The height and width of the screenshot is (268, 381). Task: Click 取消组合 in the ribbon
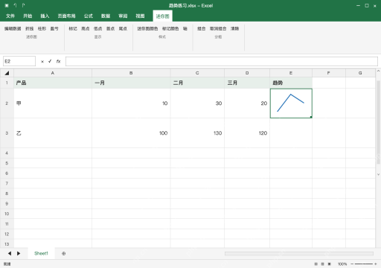pyautogui.click(x=218, y=29)
